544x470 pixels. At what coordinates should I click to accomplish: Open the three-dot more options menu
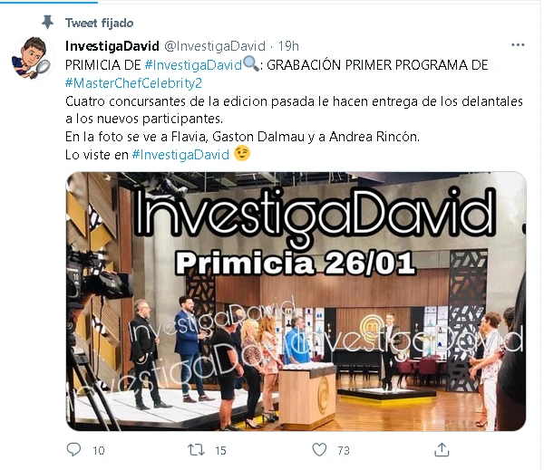[x=518, y=44]
